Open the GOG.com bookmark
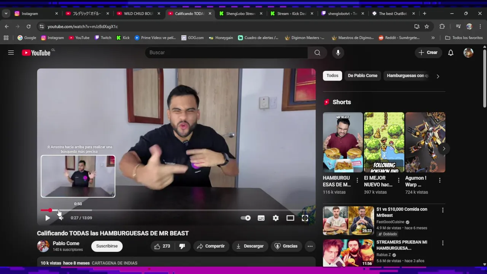 pos(193,38)
